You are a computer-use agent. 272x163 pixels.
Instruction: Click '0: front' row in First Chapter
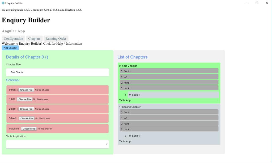point(169,71)
